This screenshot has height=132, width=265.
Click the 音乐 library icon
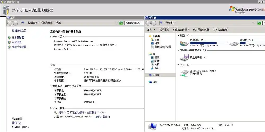click(152, 68)
